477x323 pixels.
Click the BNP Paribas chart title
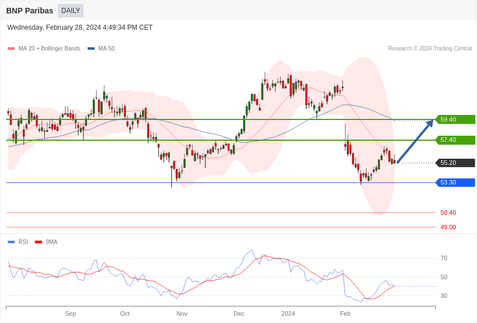coord(30,11)
